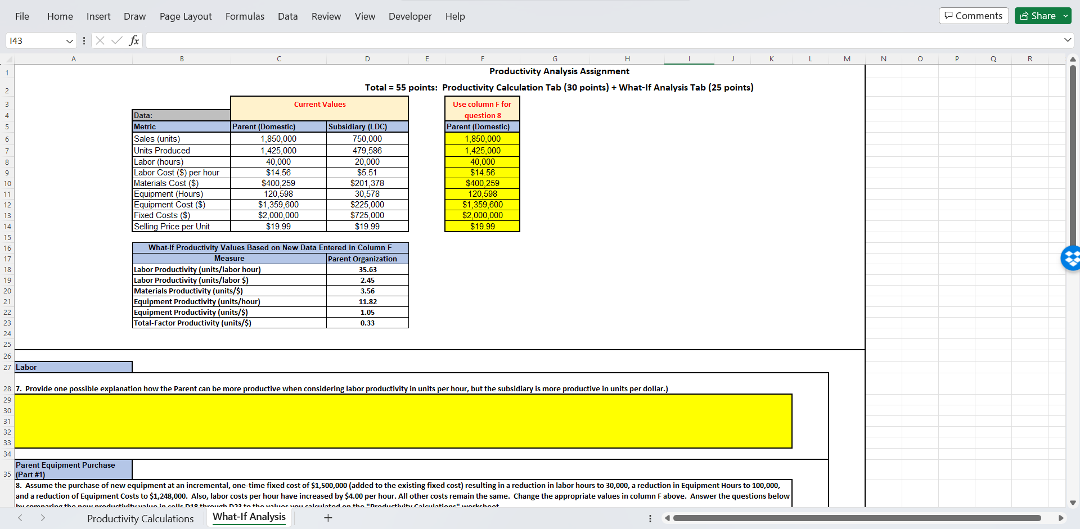Click the next sheet navigation arrow

point(43,518)
